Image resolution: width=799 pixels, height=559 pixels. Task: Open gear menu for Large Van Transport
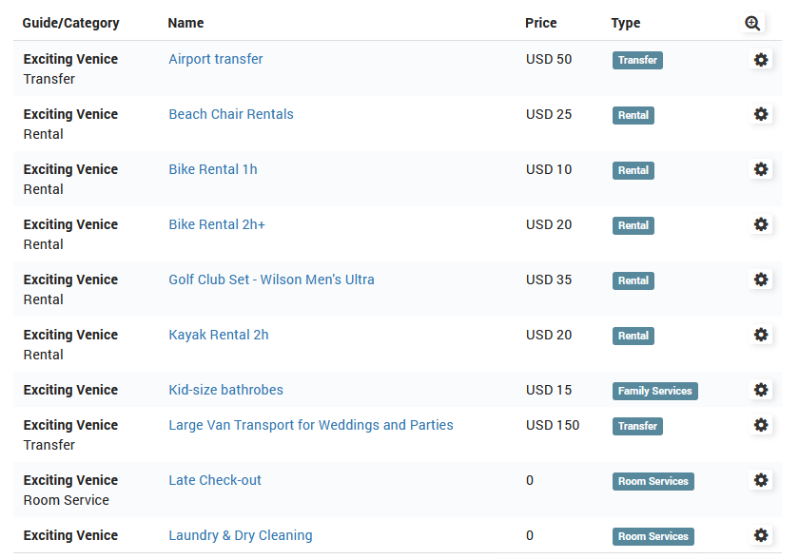click(760, 425)
